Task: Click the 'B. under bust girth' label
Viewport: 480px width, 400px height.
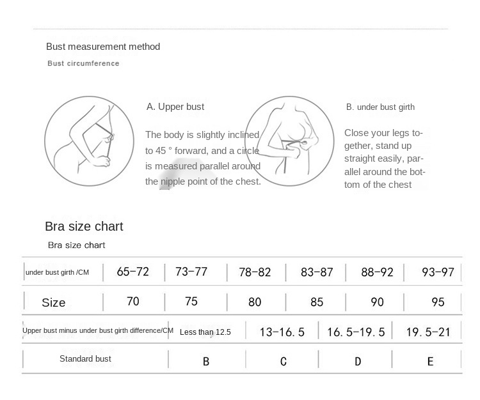Action: coord(380,107)
